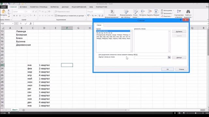Click Объединить и поместить в центре

[x=70, y=16]
